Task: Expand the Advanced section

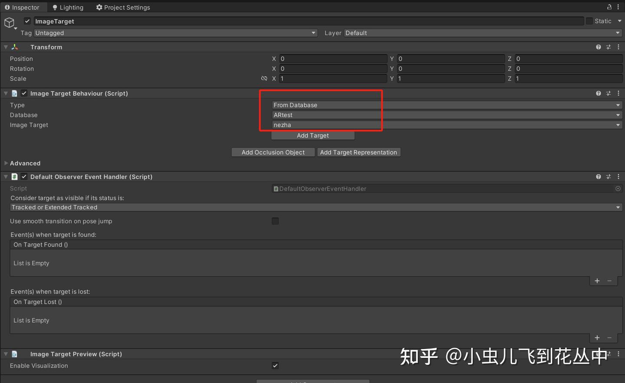Action: click(x=6, y=163)
